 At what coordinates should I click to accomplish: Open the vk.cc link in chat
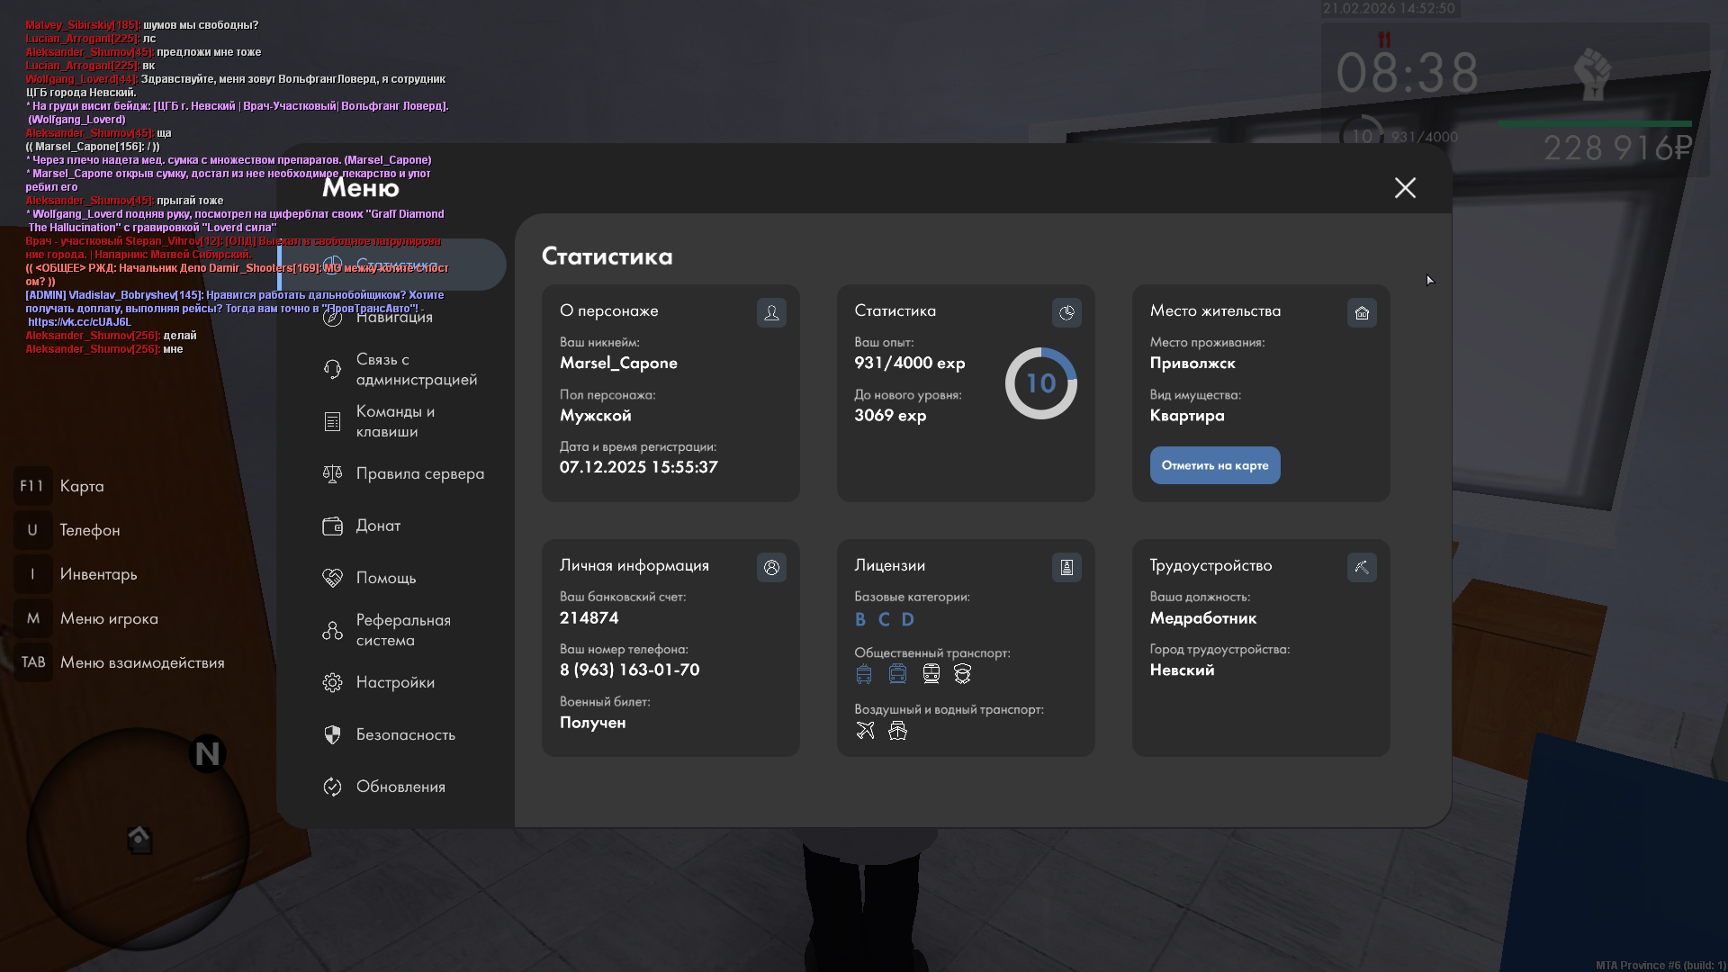coord(79,322)
